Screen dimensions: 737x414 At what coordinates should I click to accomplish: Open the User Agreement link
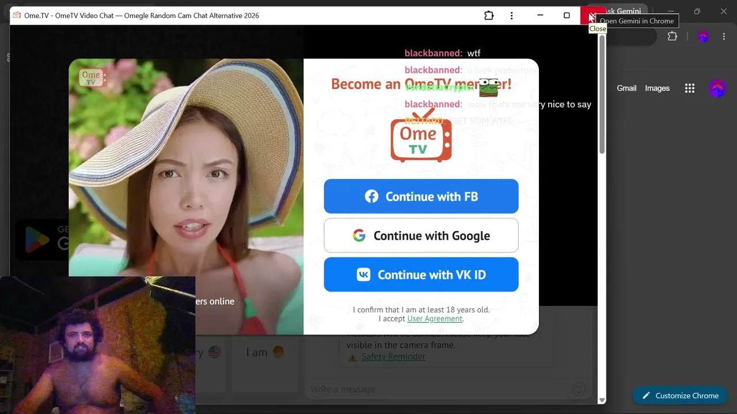435,319
